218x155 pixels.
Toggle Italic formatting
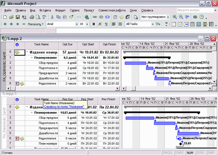pos(100,24)
